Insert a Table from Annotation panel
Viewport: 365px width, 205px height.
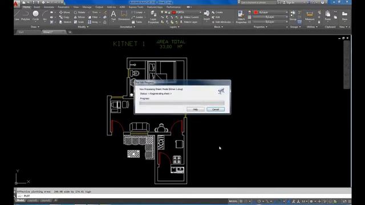tap(137, 22)
